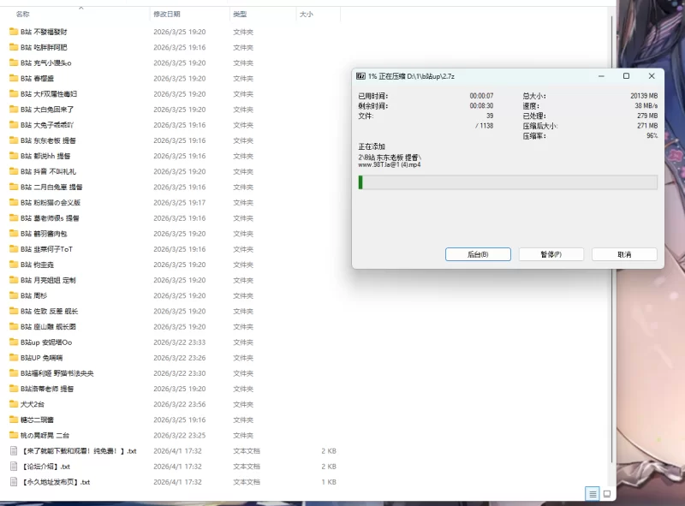Sort by 修改日期 column header

click(167, 14)
